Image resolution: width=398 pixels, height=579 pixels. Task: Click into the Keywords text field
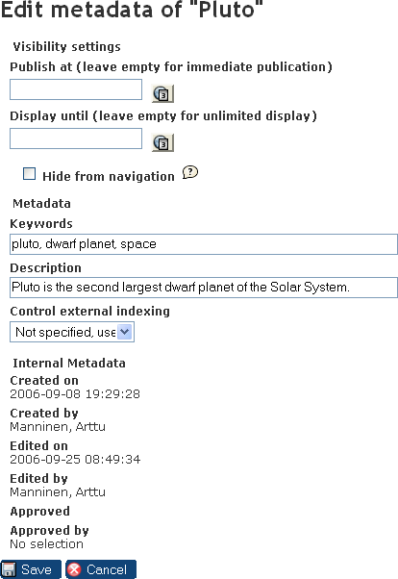point(204,244)
